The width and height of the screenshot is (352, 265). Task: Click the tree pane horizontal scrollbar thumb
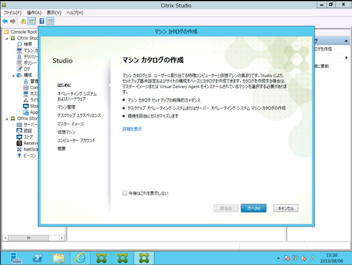pyautogui.click(x=29, y=238)
